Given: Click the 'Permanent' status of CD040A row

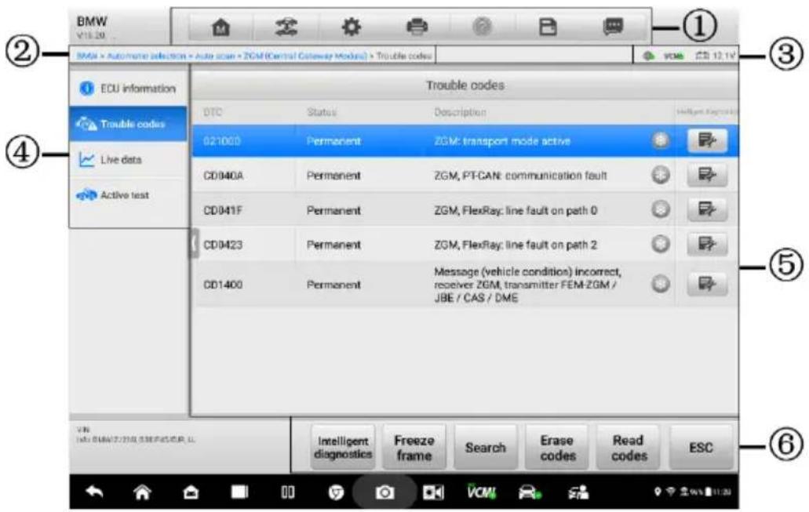Looking at the screenshot, I should coord(333,176).
